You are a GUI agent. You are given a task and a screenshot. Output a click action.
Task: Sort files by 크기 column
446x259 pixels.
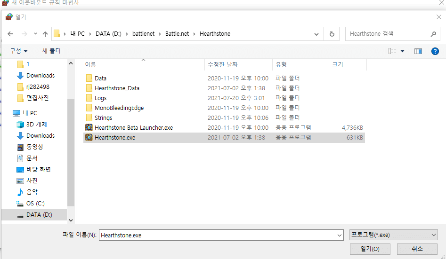point(348,64)
